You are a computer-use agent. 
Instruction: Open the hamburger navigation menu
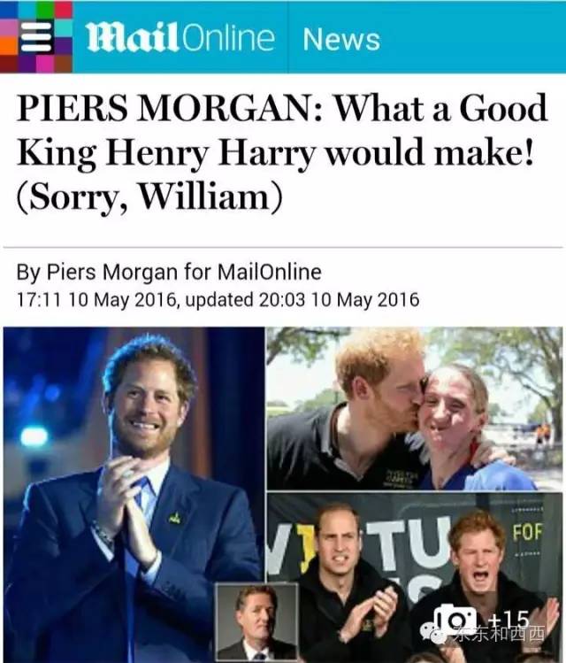pyautogui.click(x=36, y=37)
